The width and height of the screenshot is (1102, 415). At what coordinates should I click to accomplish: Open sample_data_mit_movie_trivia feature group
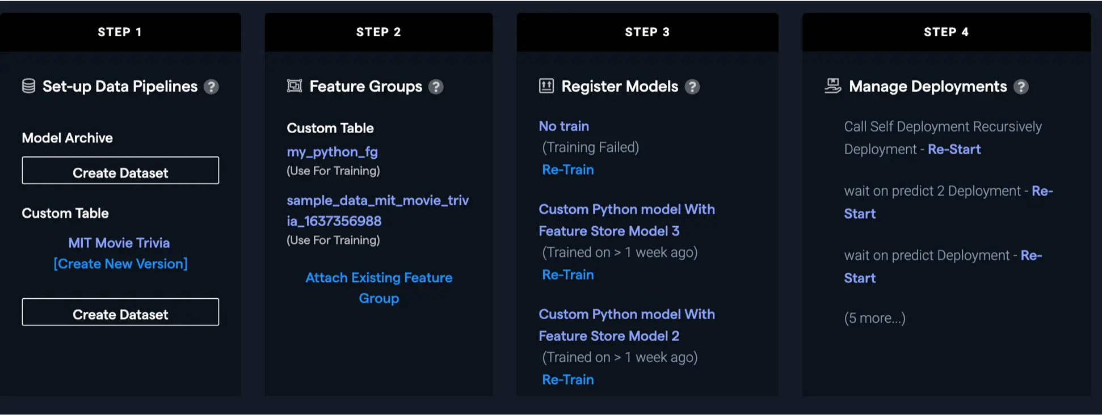click(377, 210)
